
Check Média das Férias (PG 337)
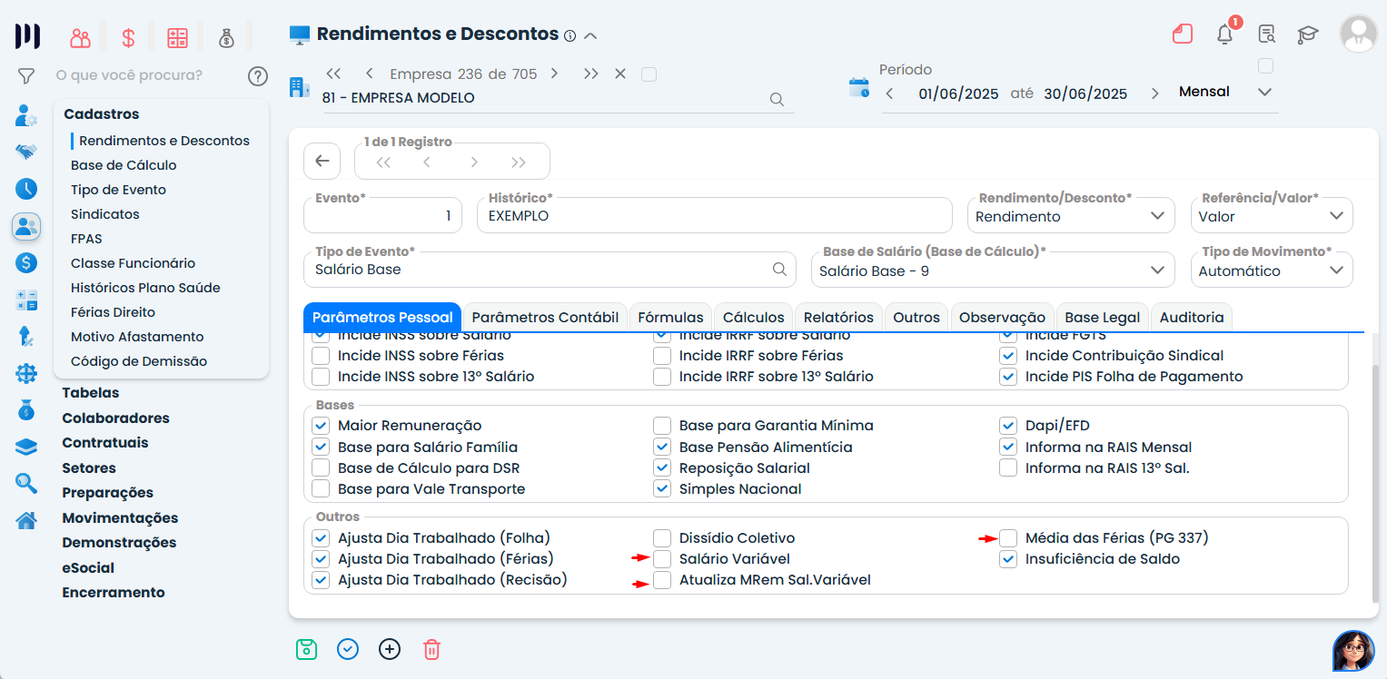click(x=1008, y=538)
